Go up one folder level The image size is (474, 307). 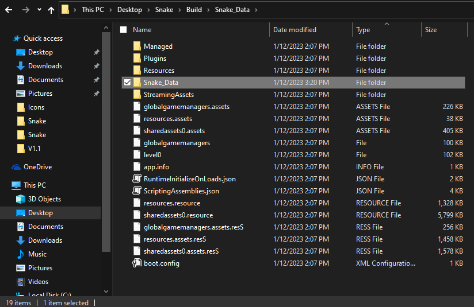coord(51,10)
